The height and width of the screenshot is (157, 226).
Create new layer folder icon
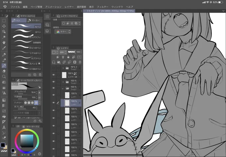tap(59, 62)
